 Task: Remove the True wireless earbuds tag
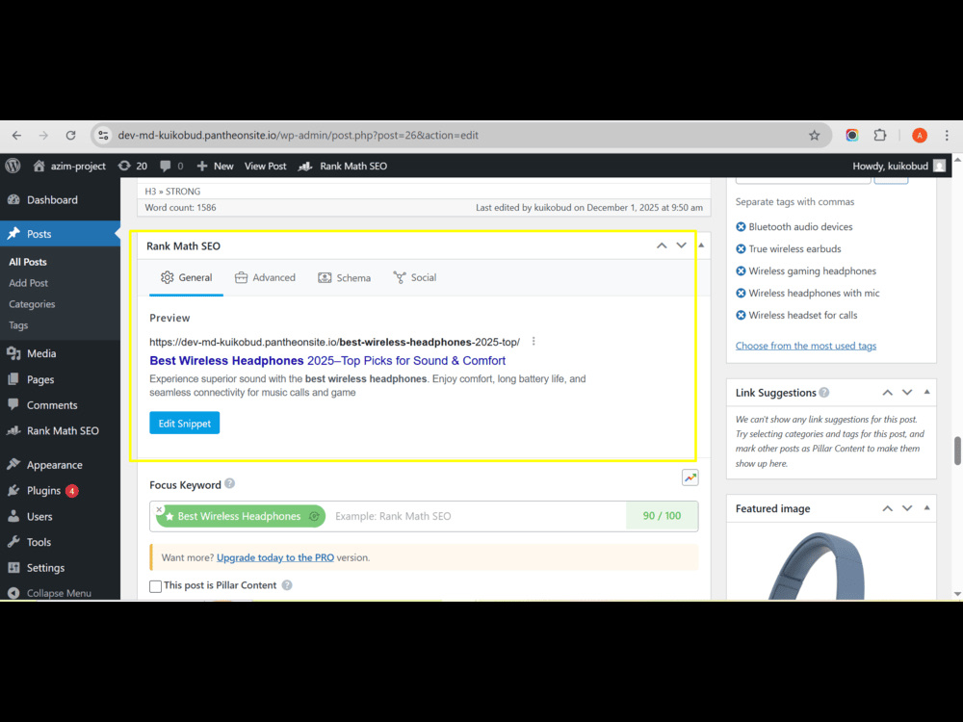[x=741, y=249]
